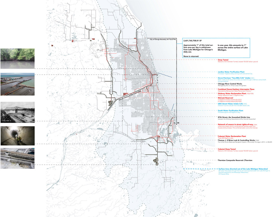Select the 'Cal-Sag Channel (1920s)' map label
The height and width of the screenshot is (217, 274).
(138, 141)
